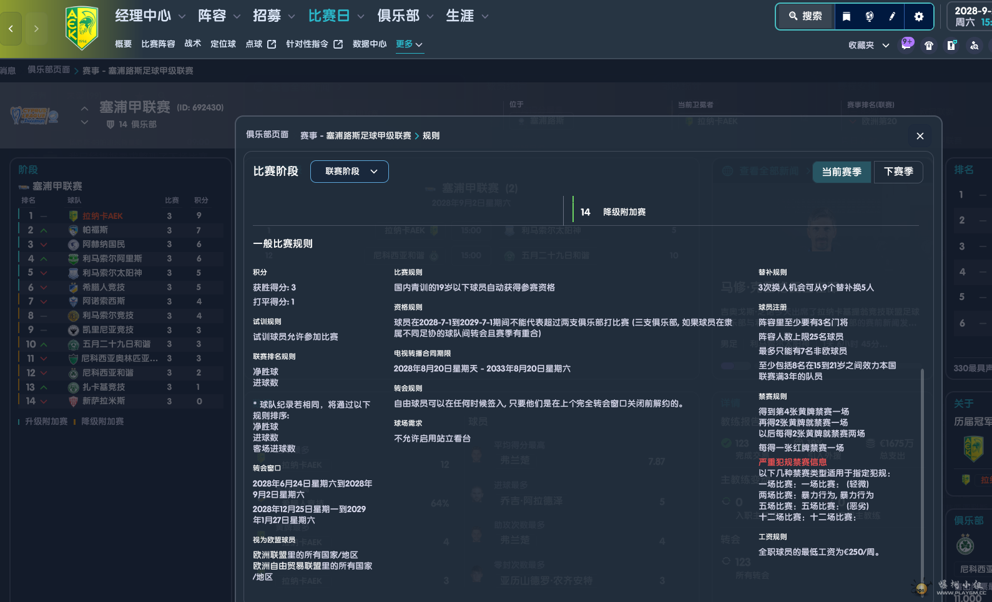Open 拉纳卡AEK in the league table
Viewport: 992px width, 602px height.
pyautogui.click(x=102, y=216)
